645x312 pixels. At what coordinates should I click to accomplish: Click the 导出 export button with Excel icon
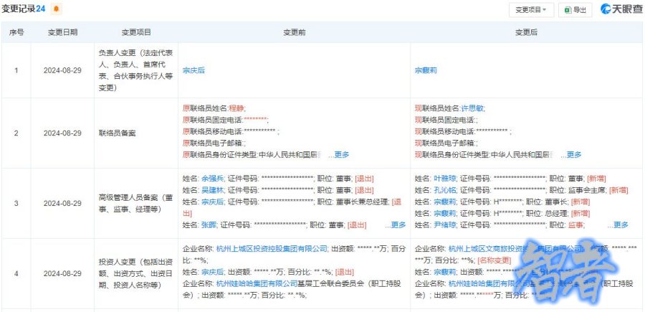575,9
